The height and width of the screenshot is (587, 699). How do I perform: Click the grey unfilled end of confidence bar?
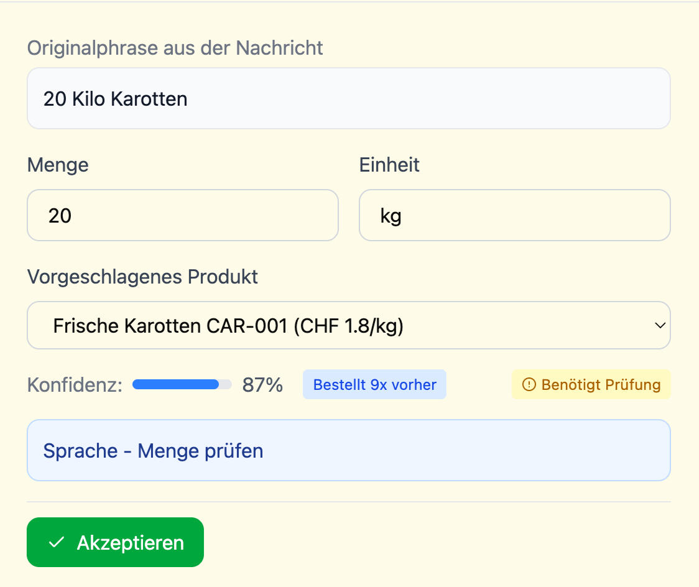click(x=226, y=385)
